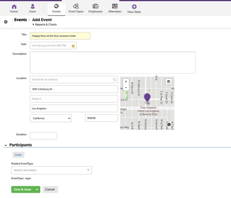Click the map info attribution icon
The width and height of the screenshot is (231, 198).
[x=169, y=124]
